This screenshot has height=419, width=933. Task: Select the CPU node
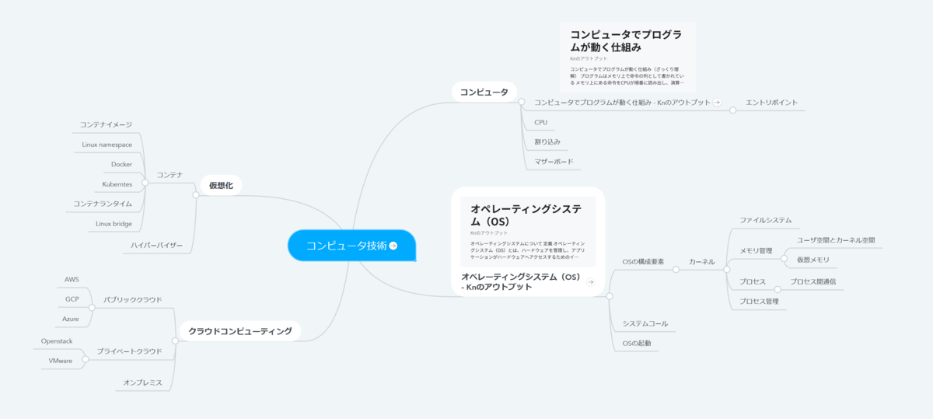click(541, 122)
